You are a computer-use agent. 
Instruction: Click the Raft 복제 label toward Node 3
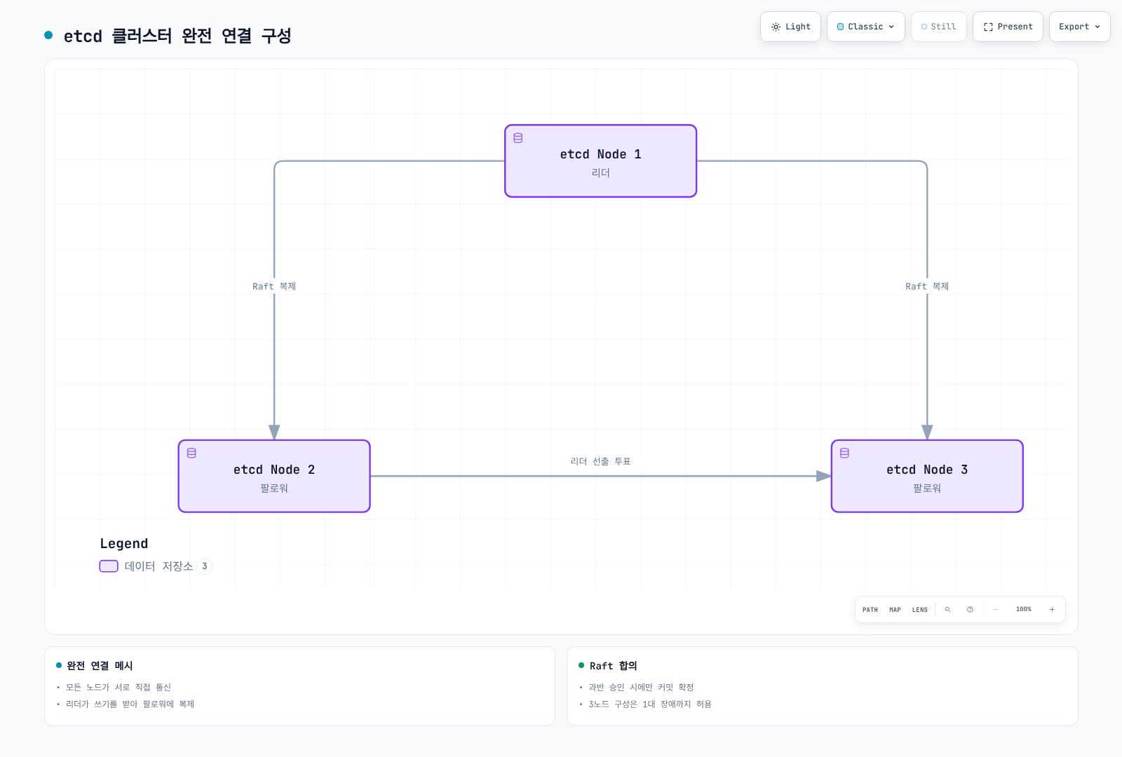click(927, 286)
